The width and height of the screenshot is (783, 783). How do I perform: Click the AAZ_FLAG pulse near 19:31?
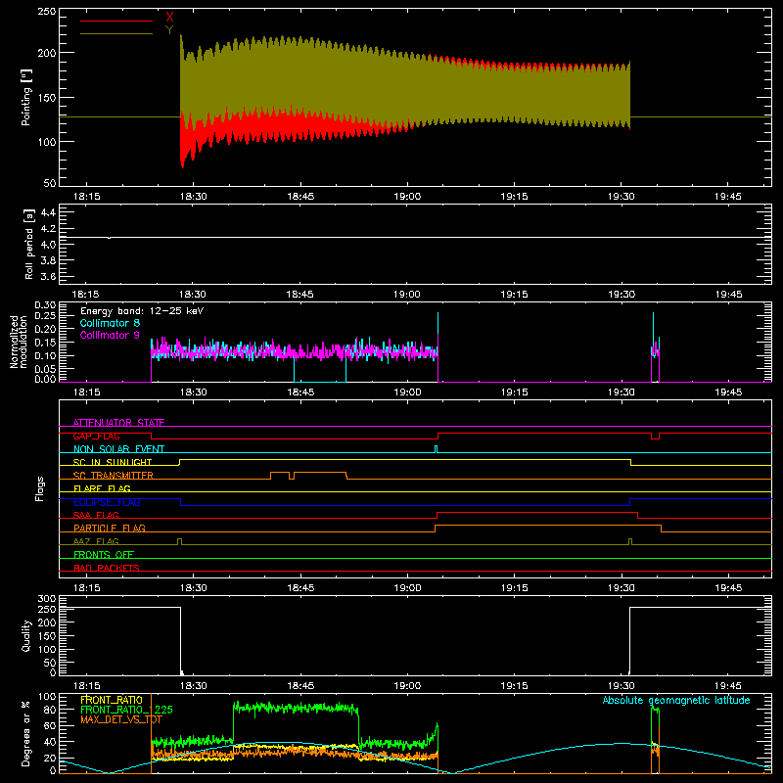point(630,541)
